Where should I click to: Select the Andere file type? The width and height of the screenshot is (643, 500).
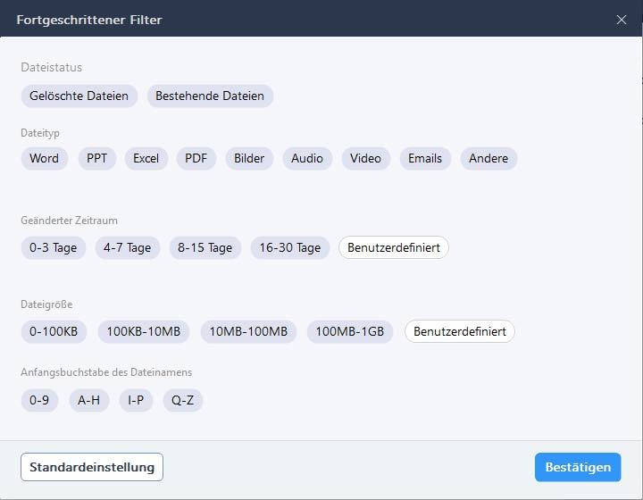click(489, 159)
